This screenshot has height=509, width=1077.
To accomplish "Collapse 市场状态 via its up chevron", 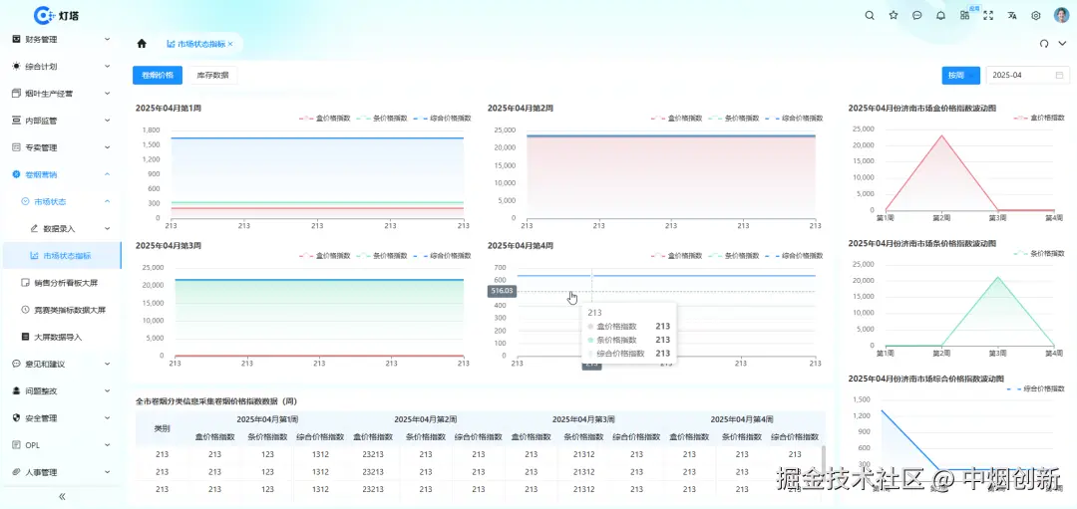I will pyautogui.click(x=107, y=201).
